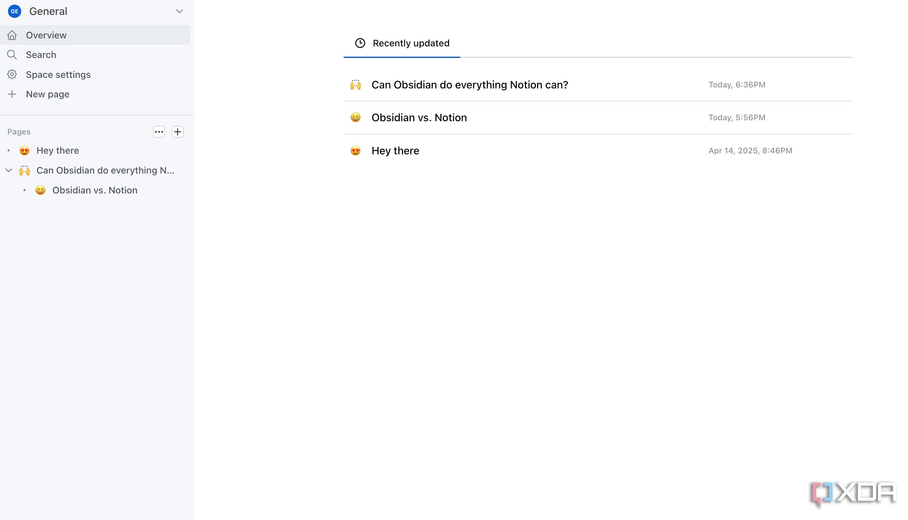Select Obsidian vs. Notion subpage in sidebar
908x520 pixels.
tap(95, 190)
